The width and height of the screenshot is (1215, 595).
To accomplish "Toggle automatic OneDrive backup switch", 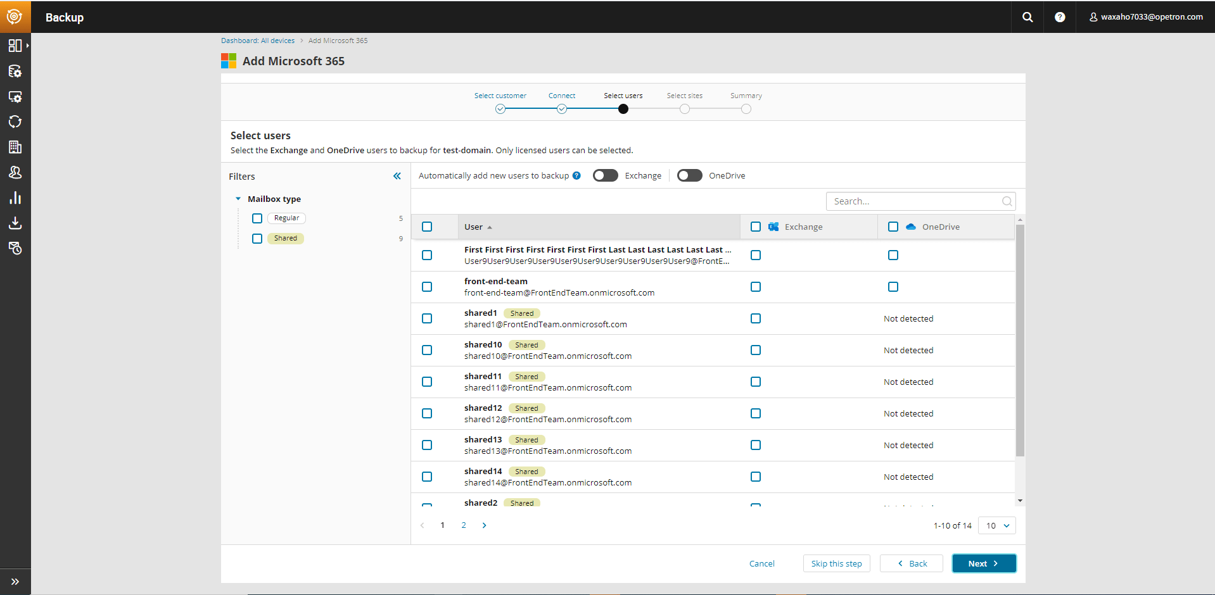I will (x=690, y=175).
